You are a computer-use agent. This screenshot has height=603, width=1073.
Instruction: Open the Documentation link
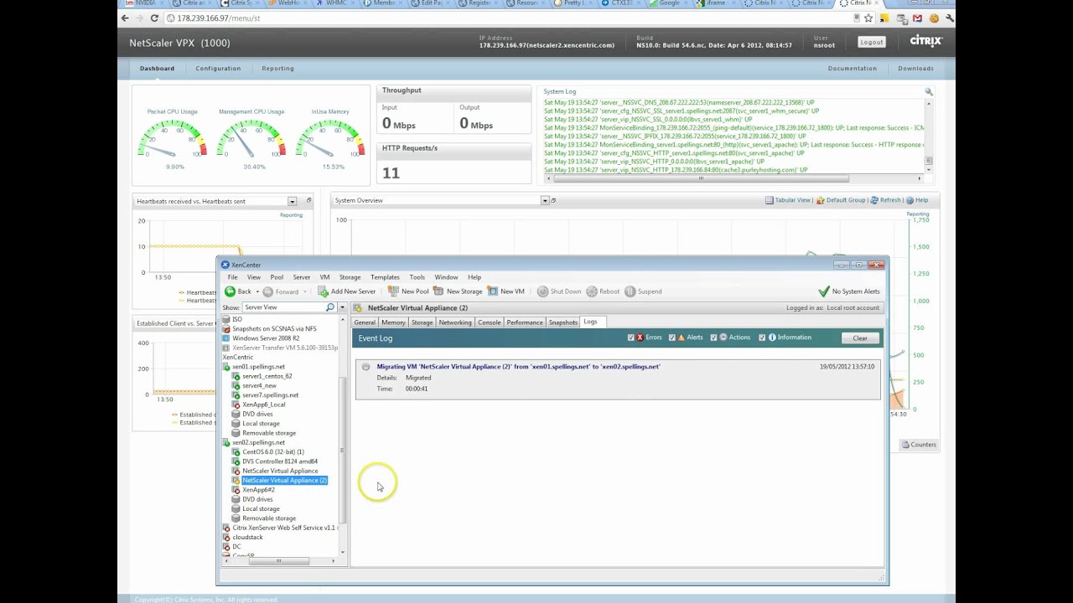[x=853, y=69]
